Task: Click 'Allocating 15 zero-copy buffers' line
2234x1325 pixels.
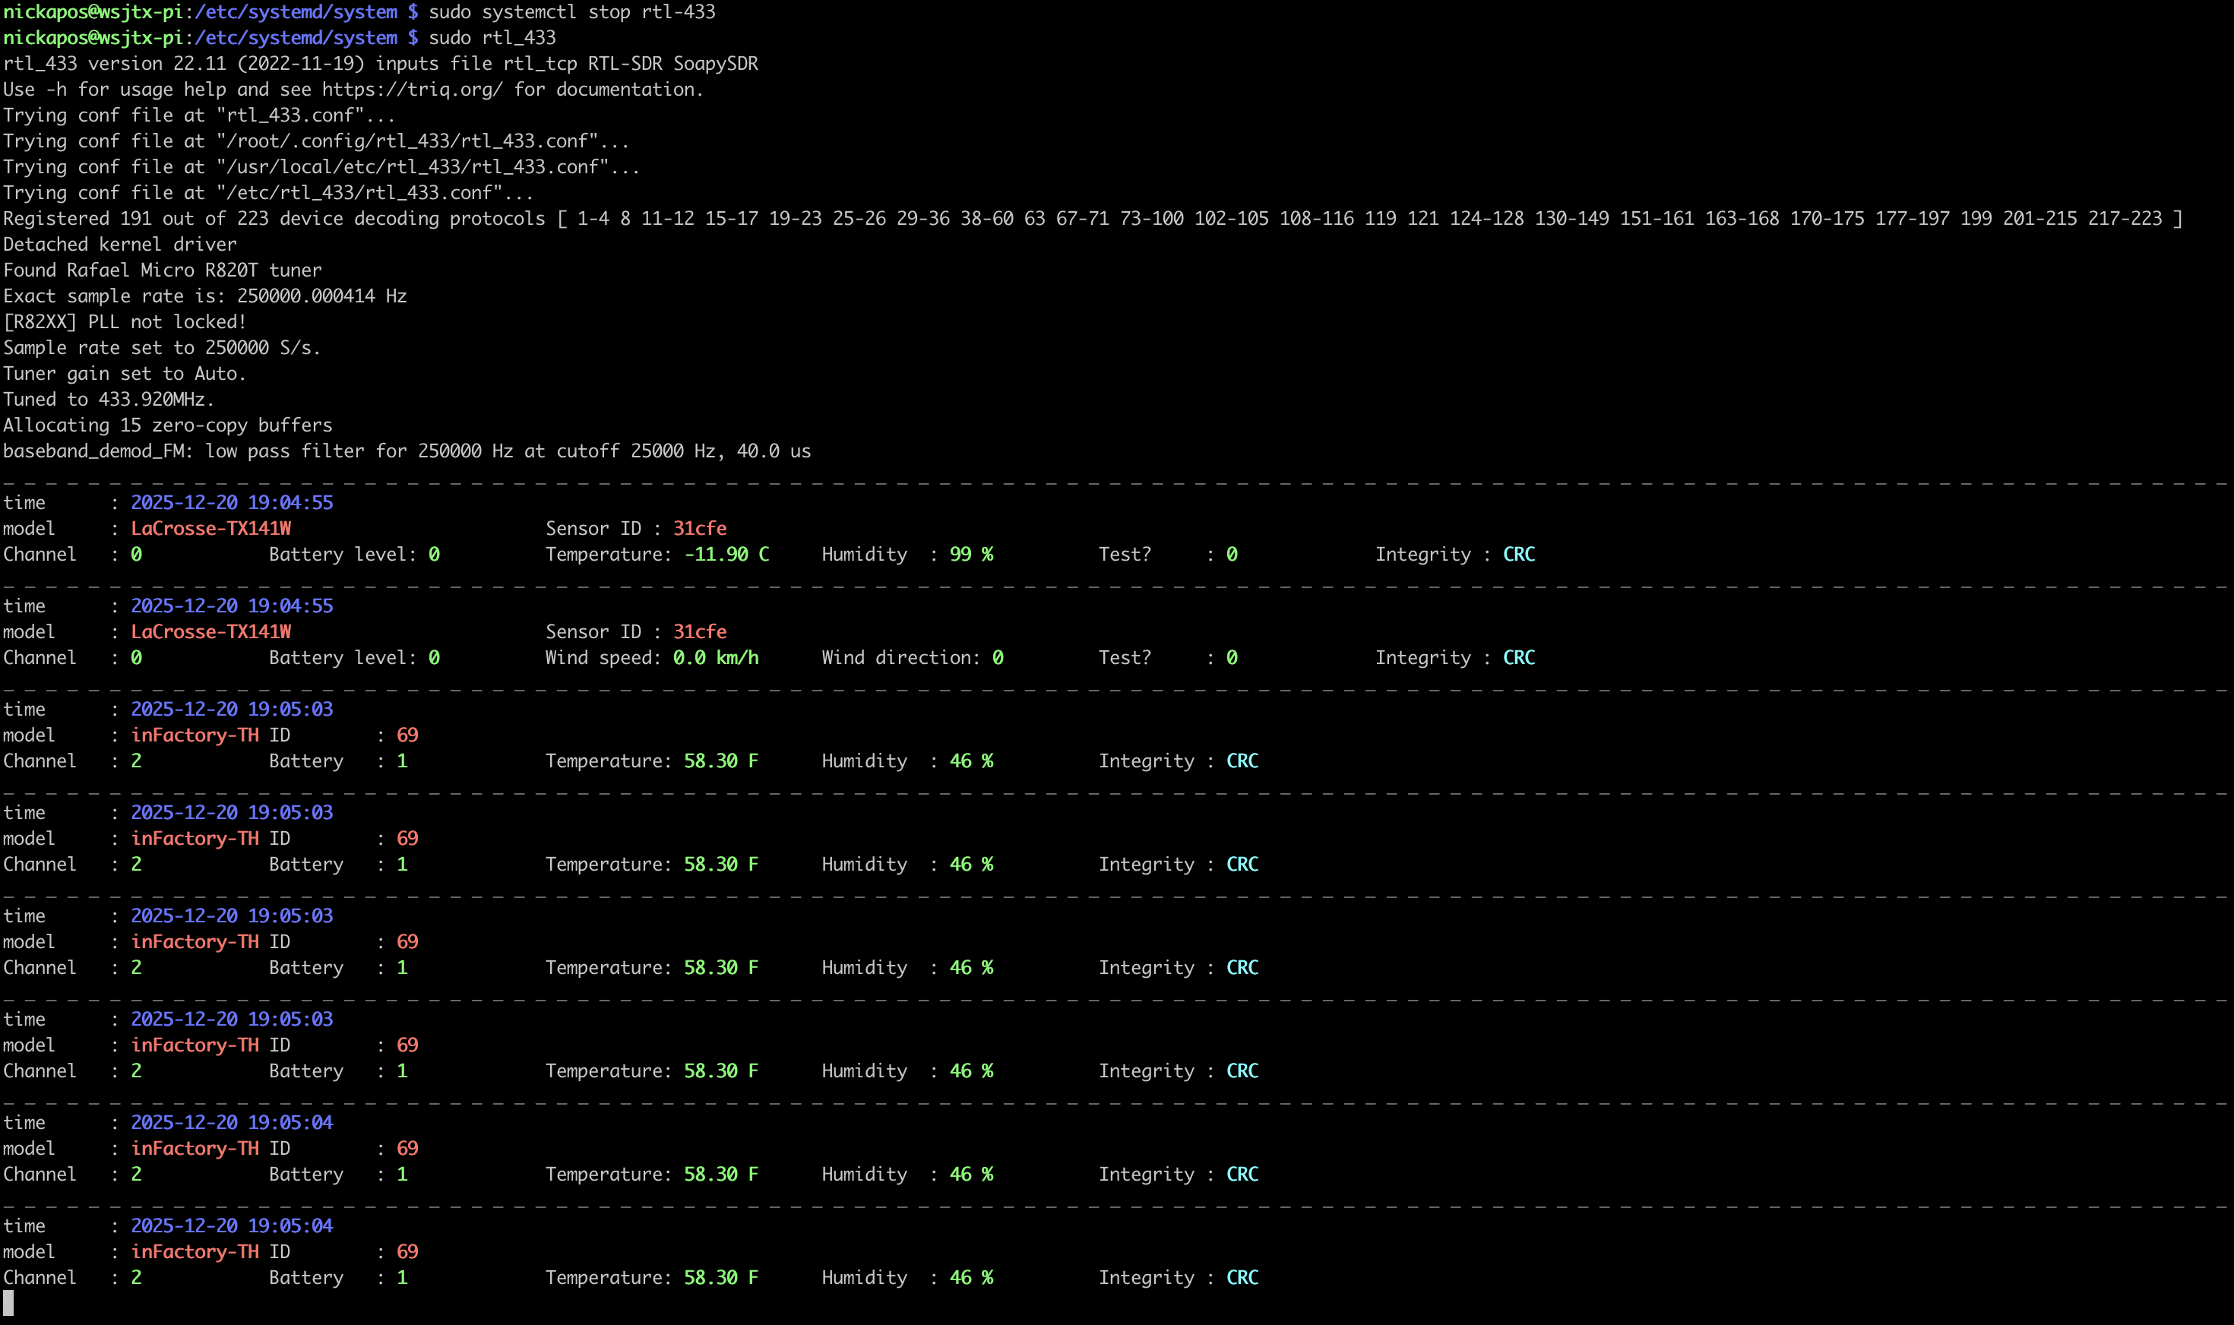Action: [168, 426]
